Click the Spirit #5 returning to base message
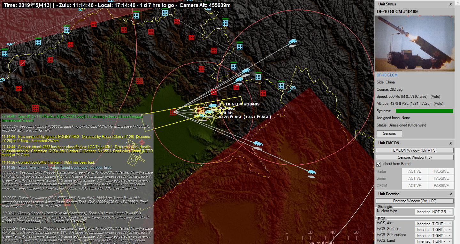The image size is (460, 244). click(x=73, y=118)
